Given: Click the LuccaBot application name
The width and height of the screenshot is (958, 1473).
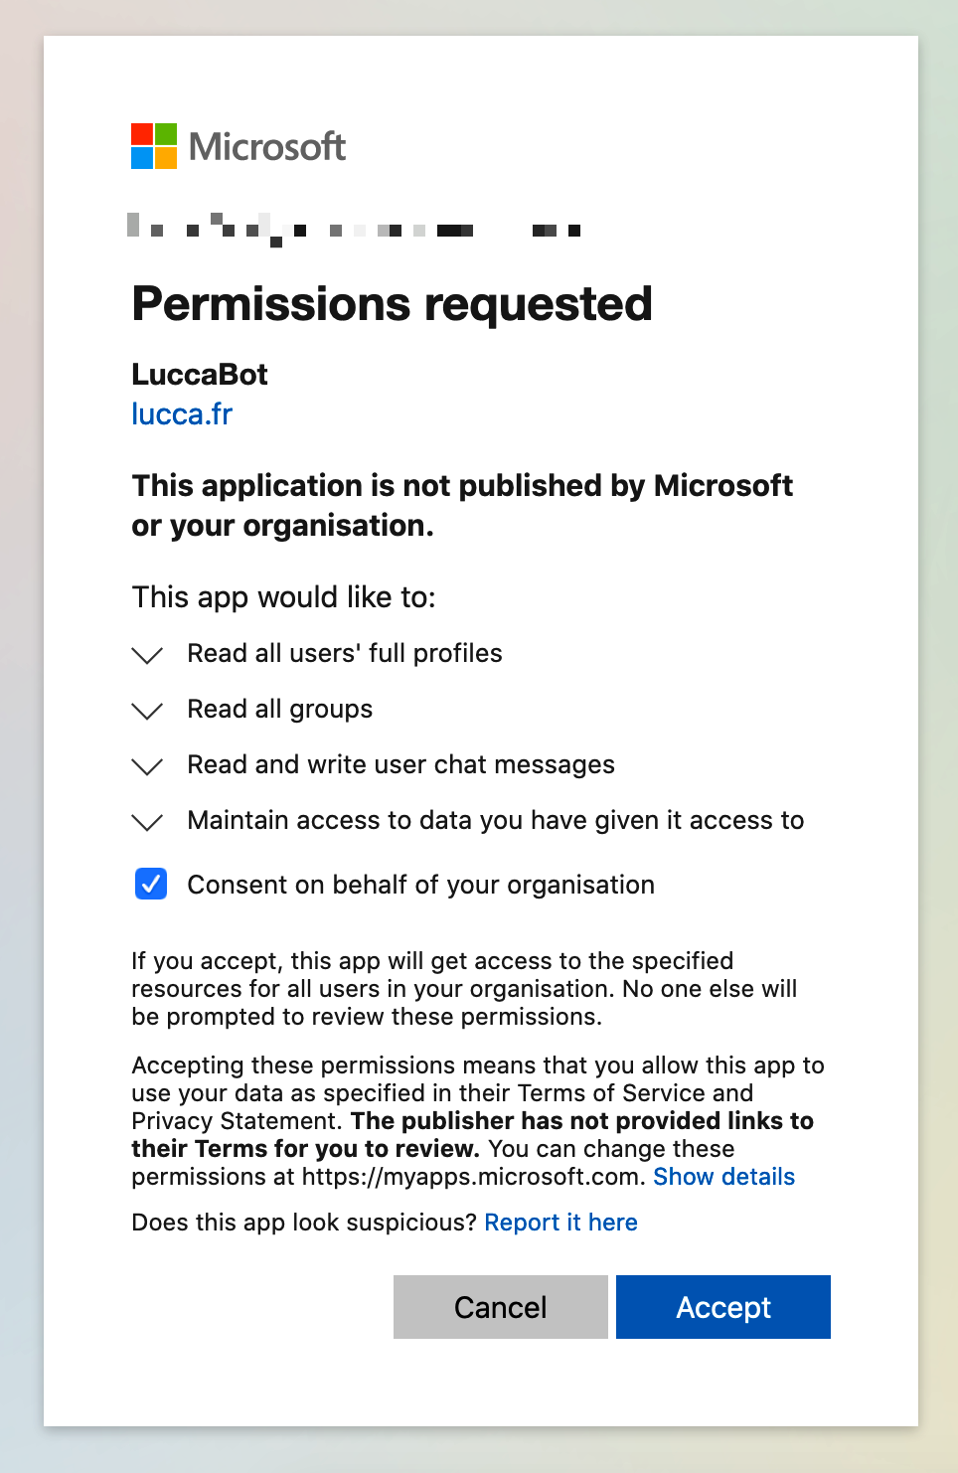Looking at the screenshot, I should pyautogui.click(x=200, y=375).
